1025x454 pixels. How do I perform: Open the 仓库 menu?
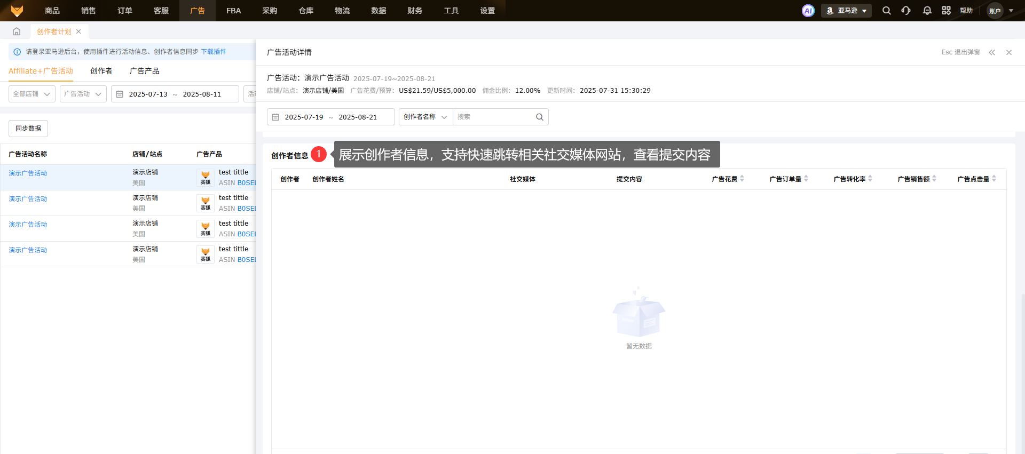coord(306,11)
